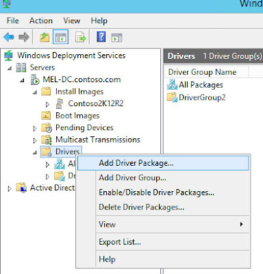Screen dimensions: 263x274
Task: Expand the Multicast Transmissions node
Action: tap(35, 140)
